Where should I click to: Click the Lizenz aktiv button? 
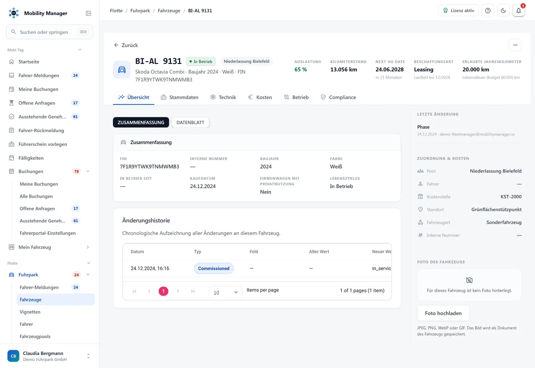click(458, 10)
